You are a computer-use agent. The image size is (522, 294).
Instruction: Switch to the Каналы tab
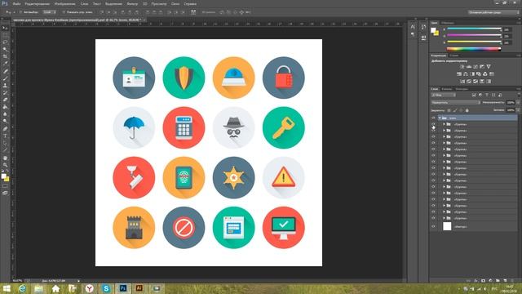pos(446,89)
